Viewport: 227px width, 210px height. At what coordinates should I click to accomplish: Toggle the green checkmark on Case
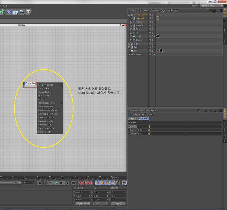coord(154,37)
